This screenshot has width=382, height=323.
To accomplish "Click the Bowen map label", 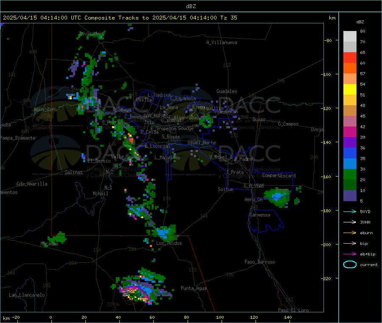I will pyautogui.click(x=283, y=189).
